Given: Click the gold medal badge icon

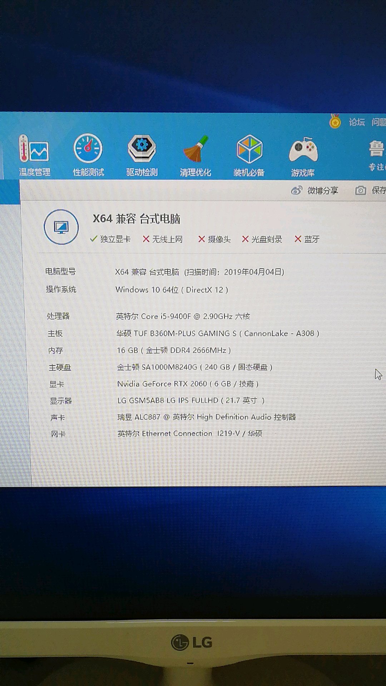Looking at the screenshot, I should (x=335, y=121).
